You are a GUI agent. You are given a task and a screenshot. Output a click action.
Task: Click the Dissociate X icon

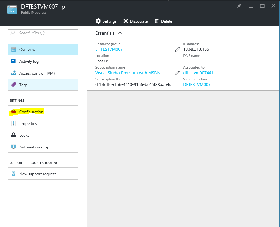[126, 21]
